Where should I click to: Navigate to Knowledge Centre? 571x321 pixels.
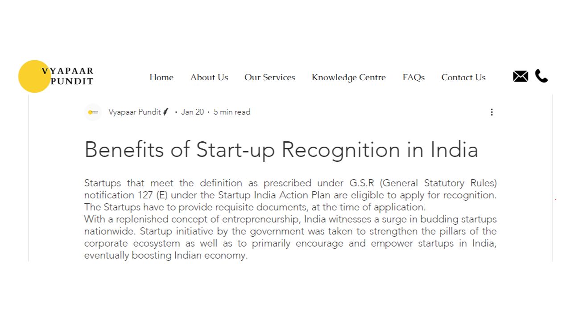click(x=349, y=77)
